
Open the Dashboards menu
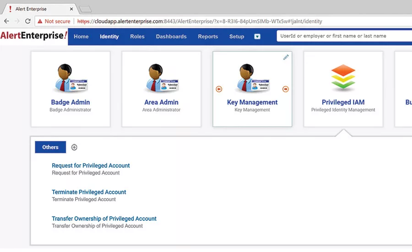171,37
